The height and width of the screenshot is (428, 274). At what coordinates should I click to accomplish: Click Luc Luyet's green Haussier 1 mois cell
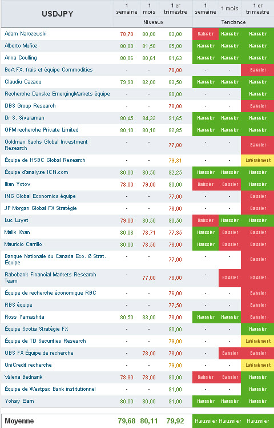[230, 220]
